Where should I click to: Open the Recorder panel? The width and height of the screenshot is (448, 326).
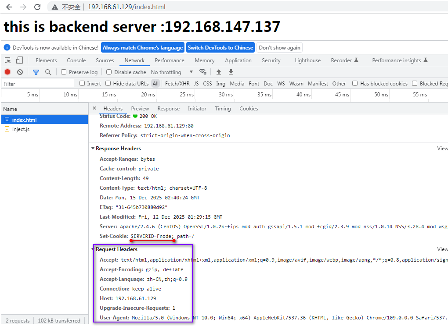(344, 60)
